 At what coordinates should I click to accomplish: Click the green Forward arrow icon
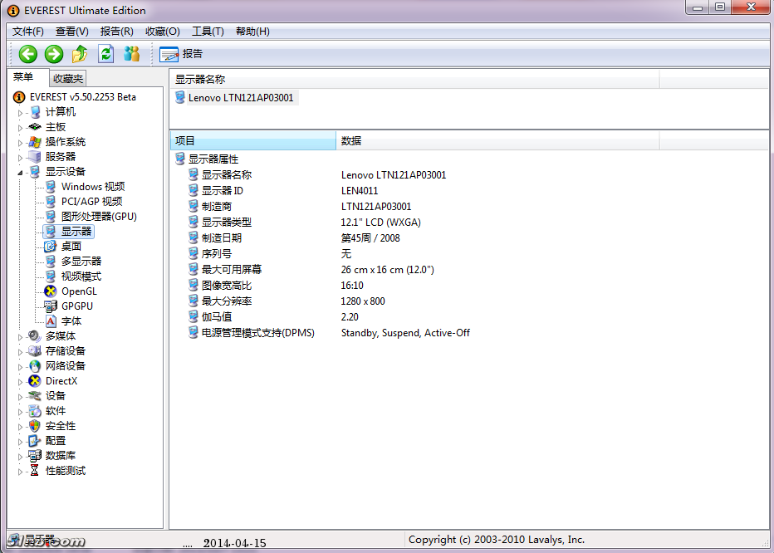[54, 54]
